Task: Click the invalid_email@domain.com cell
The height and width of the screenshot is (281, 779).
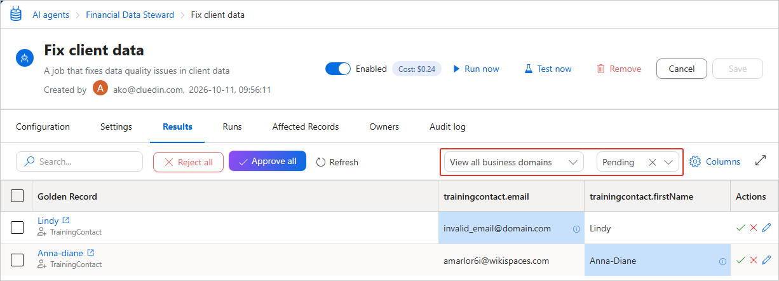Action: [511, 228]
